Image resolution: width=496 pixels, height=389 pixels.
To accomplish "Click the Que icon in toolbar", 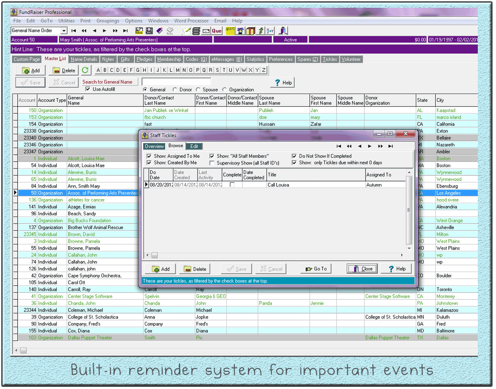I will click(x=217, y=31).
